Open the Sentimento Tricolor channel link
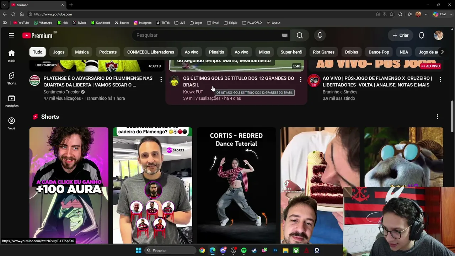 [61, 92]
